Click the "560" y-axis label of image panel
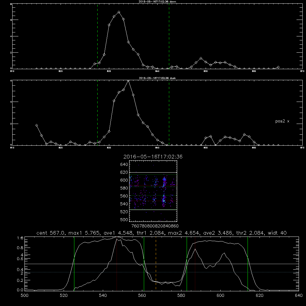 124,196
